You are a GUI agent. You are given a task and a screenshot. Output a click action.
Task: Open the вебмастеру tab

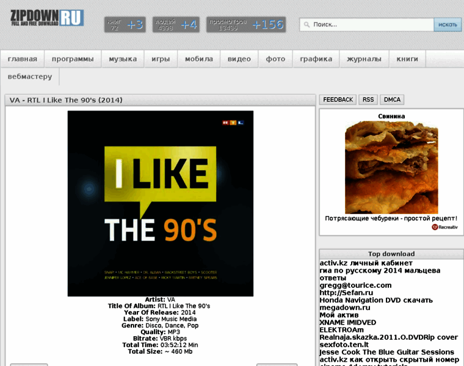30,77
